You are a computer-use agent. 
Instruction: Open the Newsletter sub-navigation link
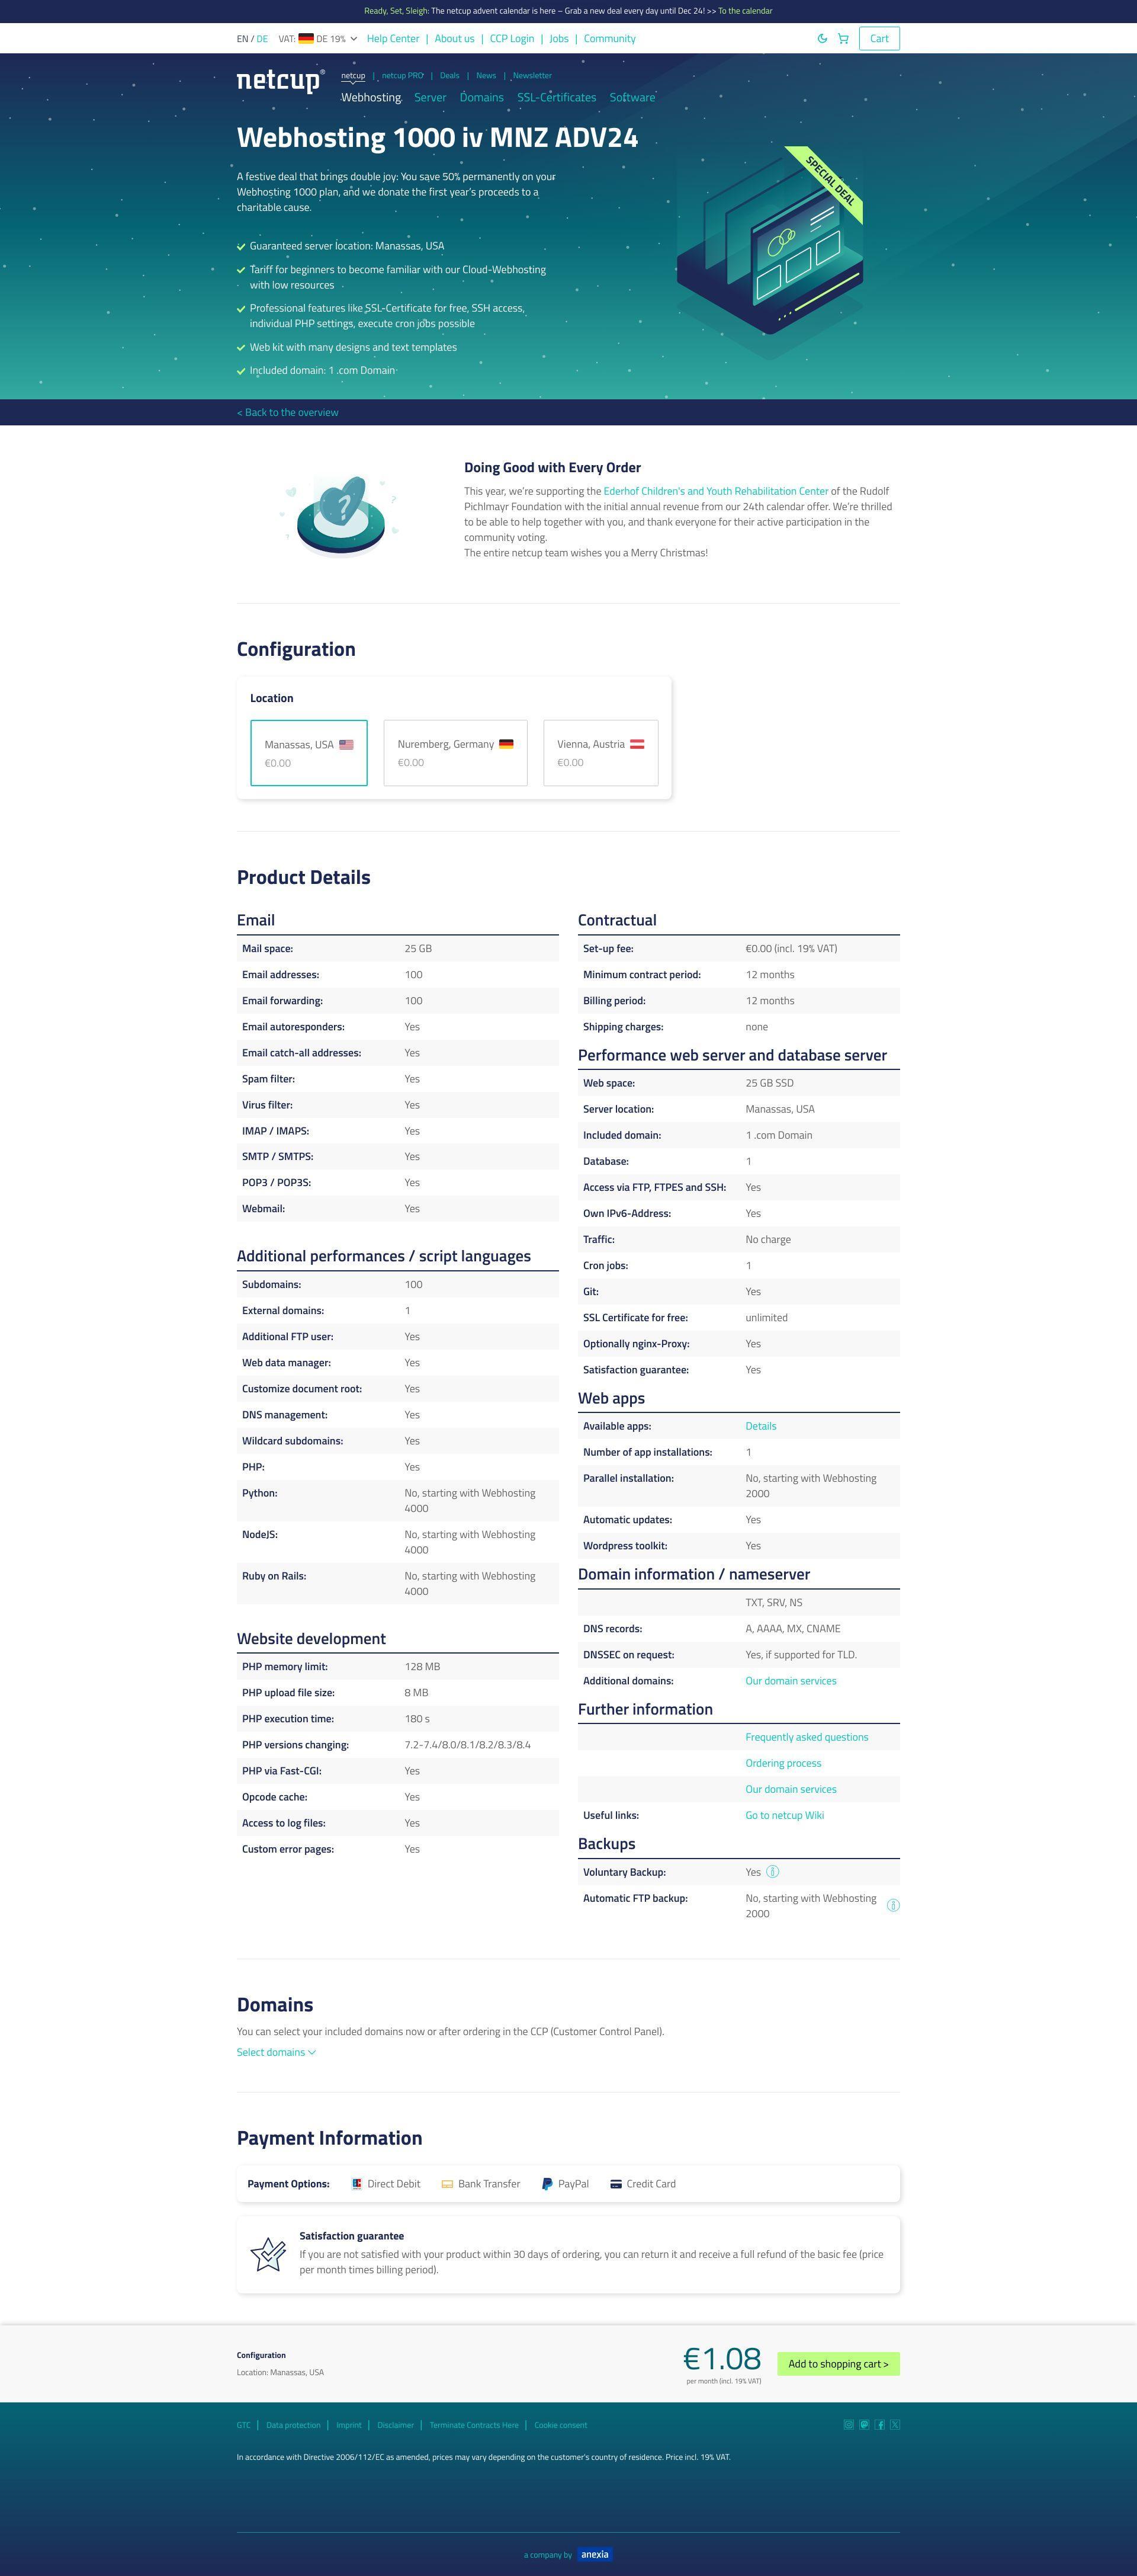coord(532,75)
